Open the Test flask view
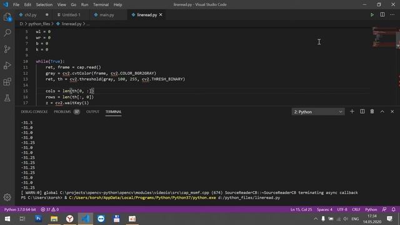This screenshot has width=400, height=225. (7, 98)
